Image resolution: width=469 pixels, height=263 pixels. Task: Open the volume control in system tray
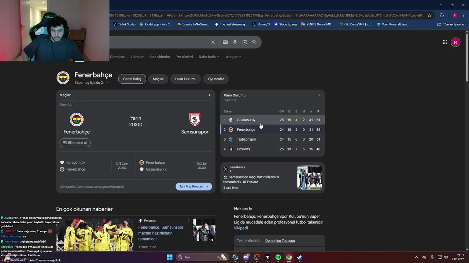(446, 257)
